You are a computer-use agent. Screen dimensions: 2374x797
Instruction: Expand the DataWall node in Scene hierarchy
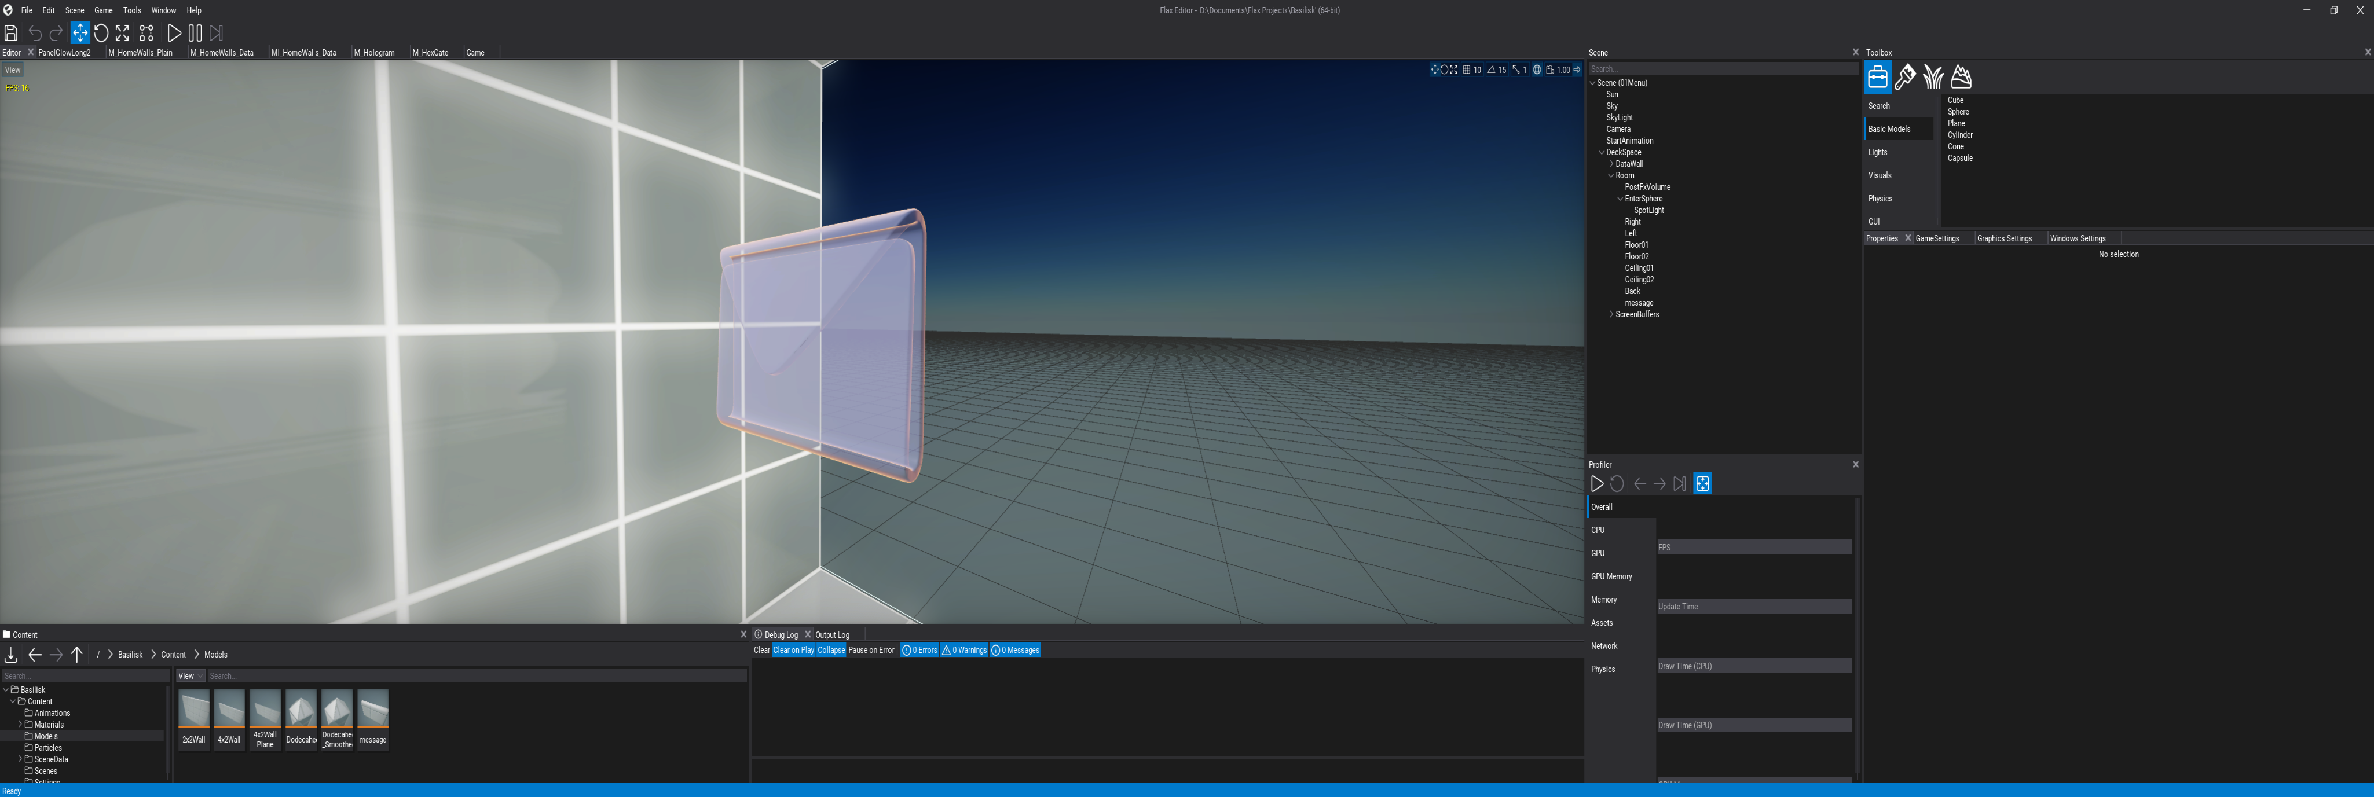pyautogui.click(x=1611, y=163)
